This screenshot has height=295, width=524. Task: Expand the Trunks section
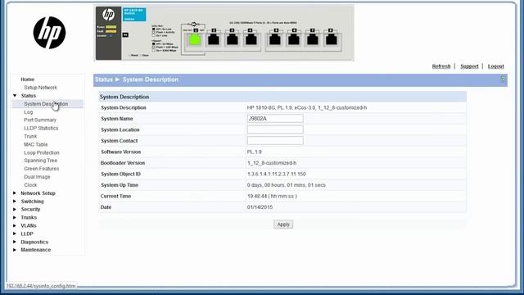[x=15, y=217]
